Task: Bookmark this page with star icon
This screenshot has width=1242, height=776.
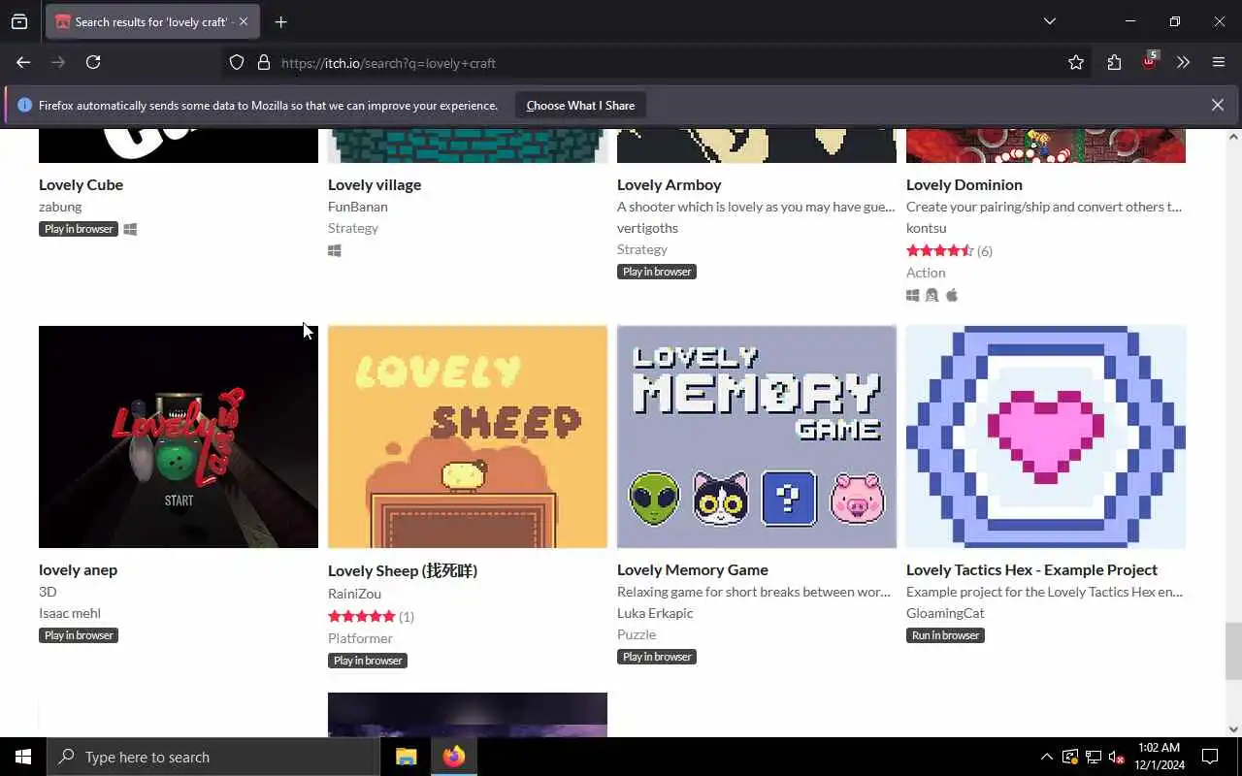Action: 1076,62
